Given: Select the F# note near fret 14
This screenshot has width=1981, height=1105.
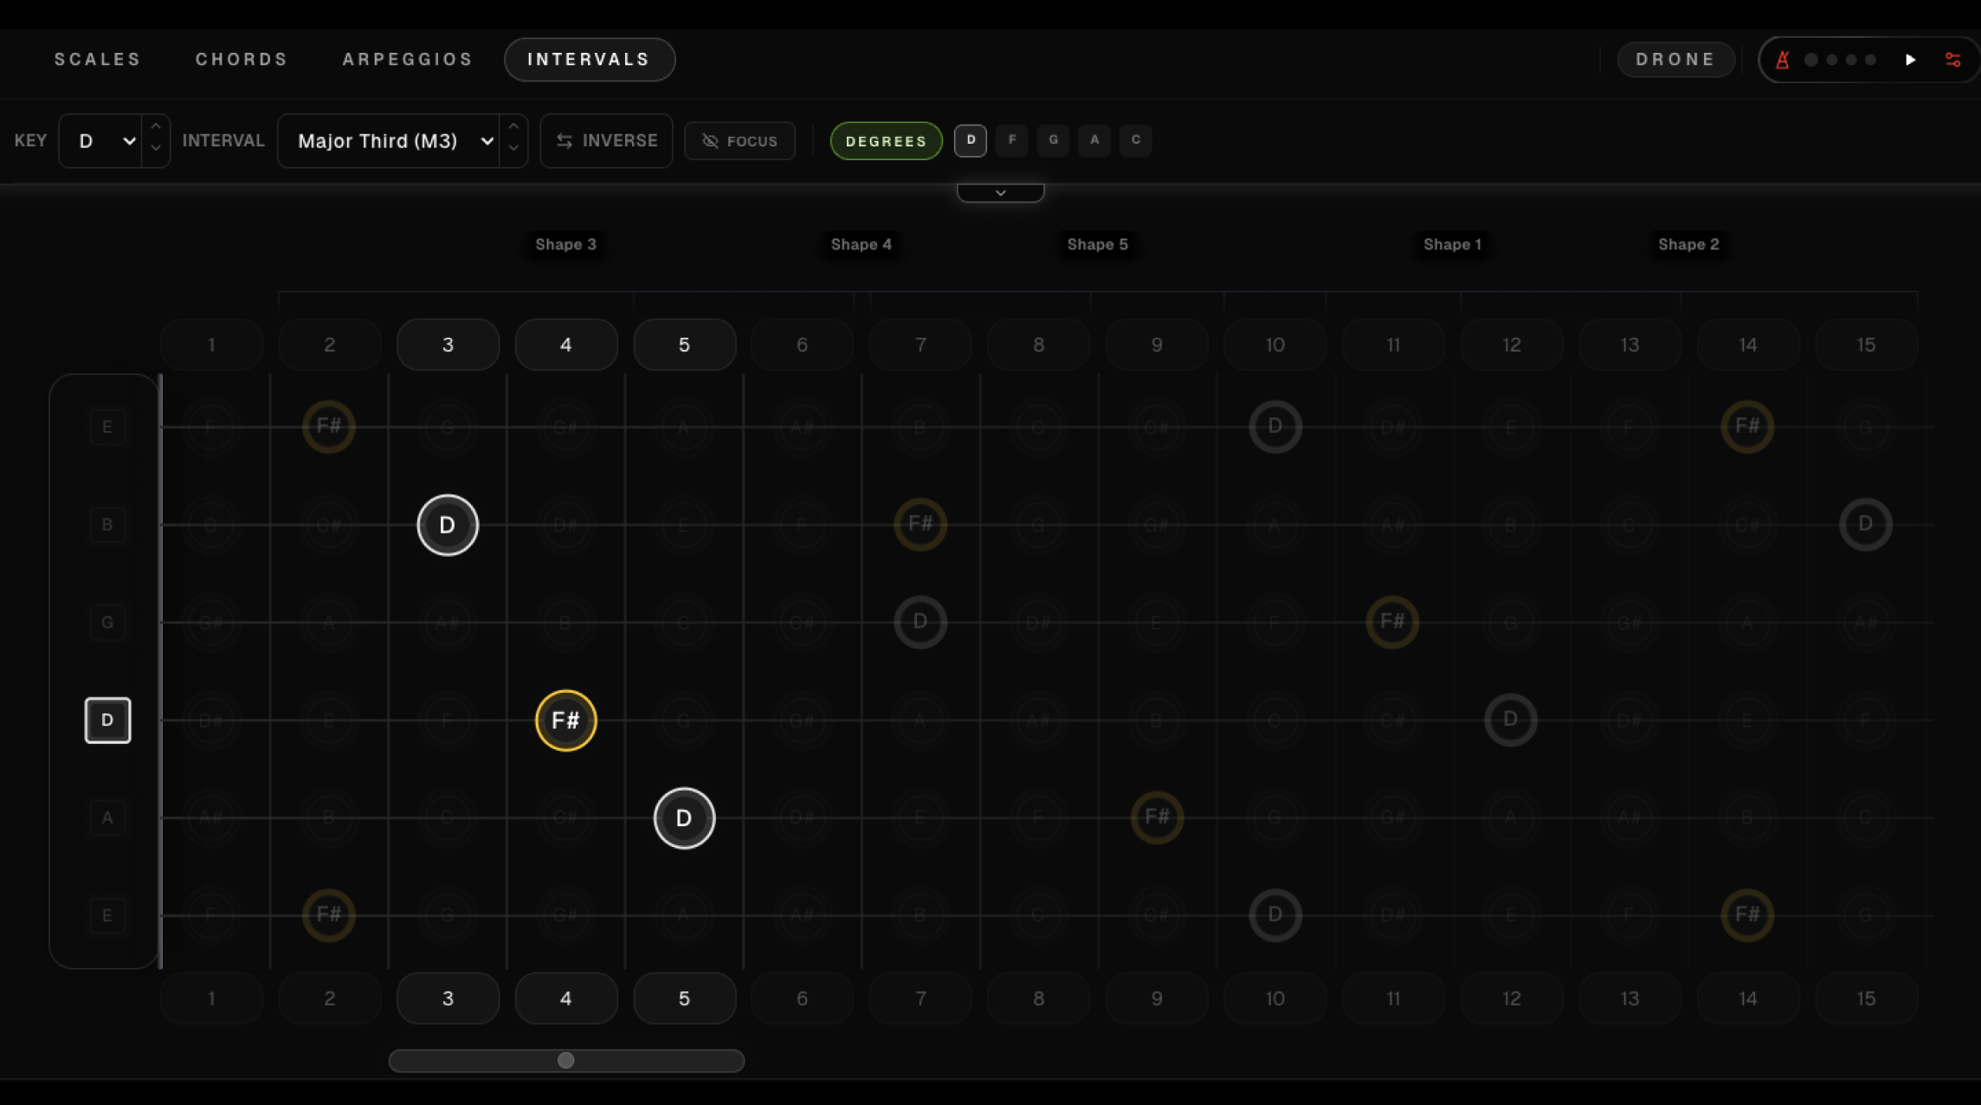Looking at the screenshot, I should [1747, 426].
